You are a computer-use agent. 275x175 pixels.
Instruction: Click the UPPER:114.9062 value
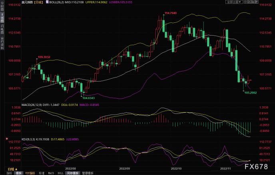click(x=96, y=2)
